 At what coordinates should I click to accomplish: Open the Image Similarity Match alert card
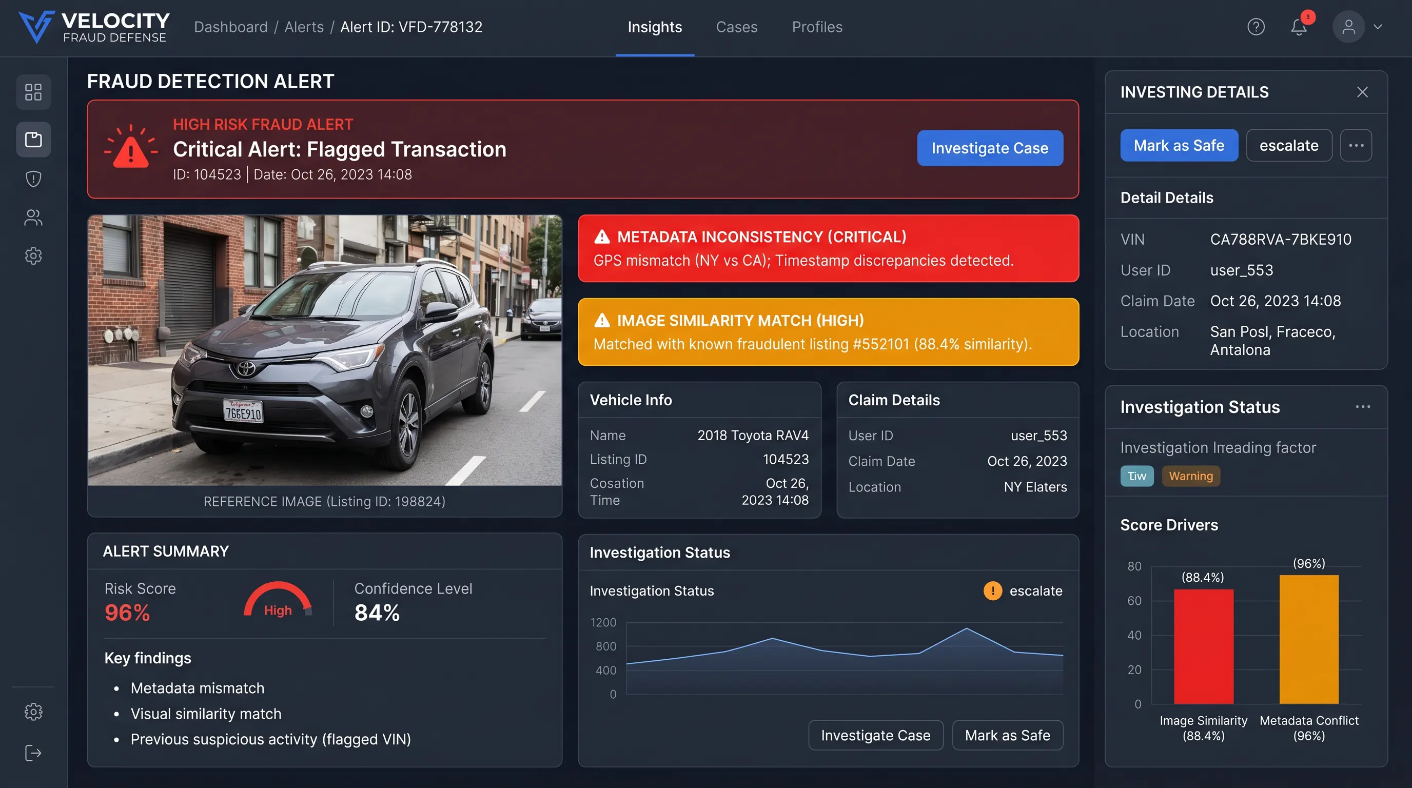(x=828, y=332)
